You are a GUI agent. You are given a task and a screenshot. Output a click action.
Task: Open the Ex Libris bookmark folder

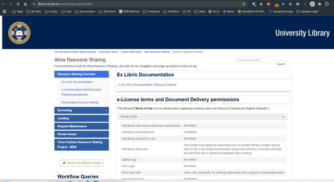click(51, 12)
